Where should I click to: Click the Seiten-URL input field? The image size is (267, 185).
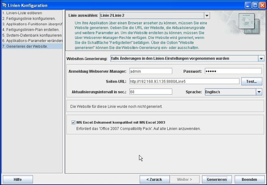point(184,82)
